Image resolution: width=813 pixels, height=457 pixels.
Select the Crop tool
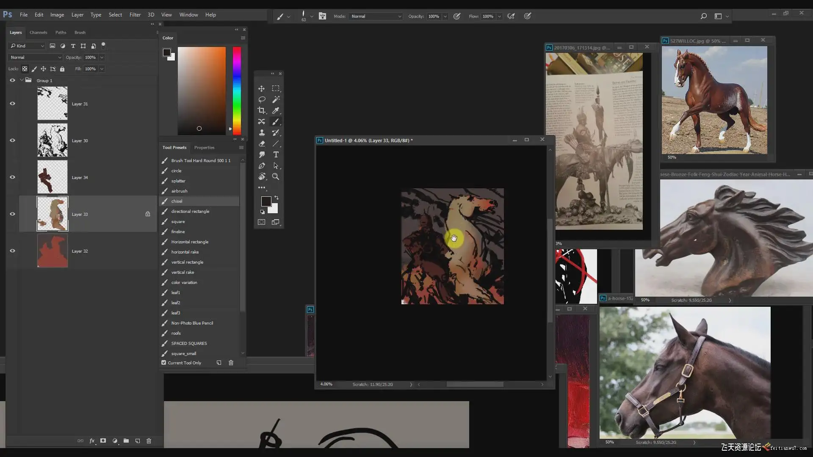(x=262, y=110)
